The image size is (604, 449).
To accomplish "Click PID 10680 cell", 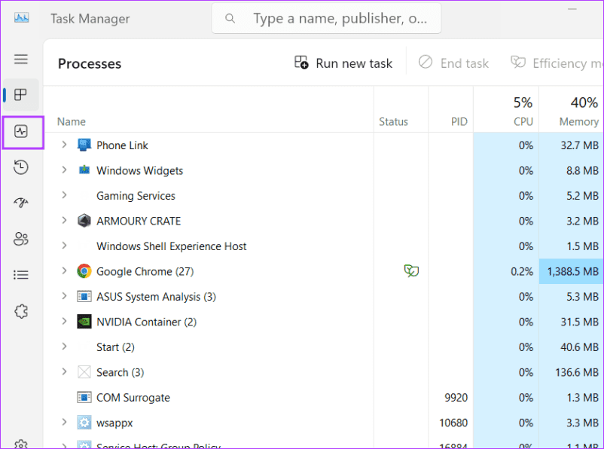I will [x=453, y=423].
